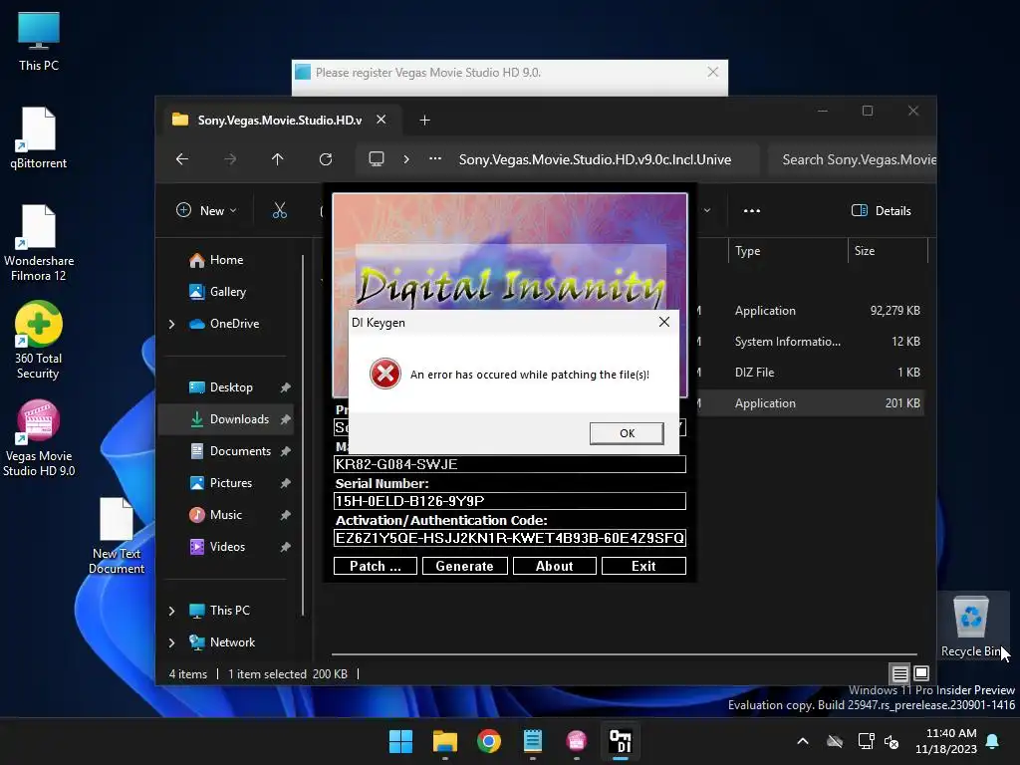This screenshot has height=765, width=1020.
Task: Open the See more toolbar menu
Action: click(751, 210)
